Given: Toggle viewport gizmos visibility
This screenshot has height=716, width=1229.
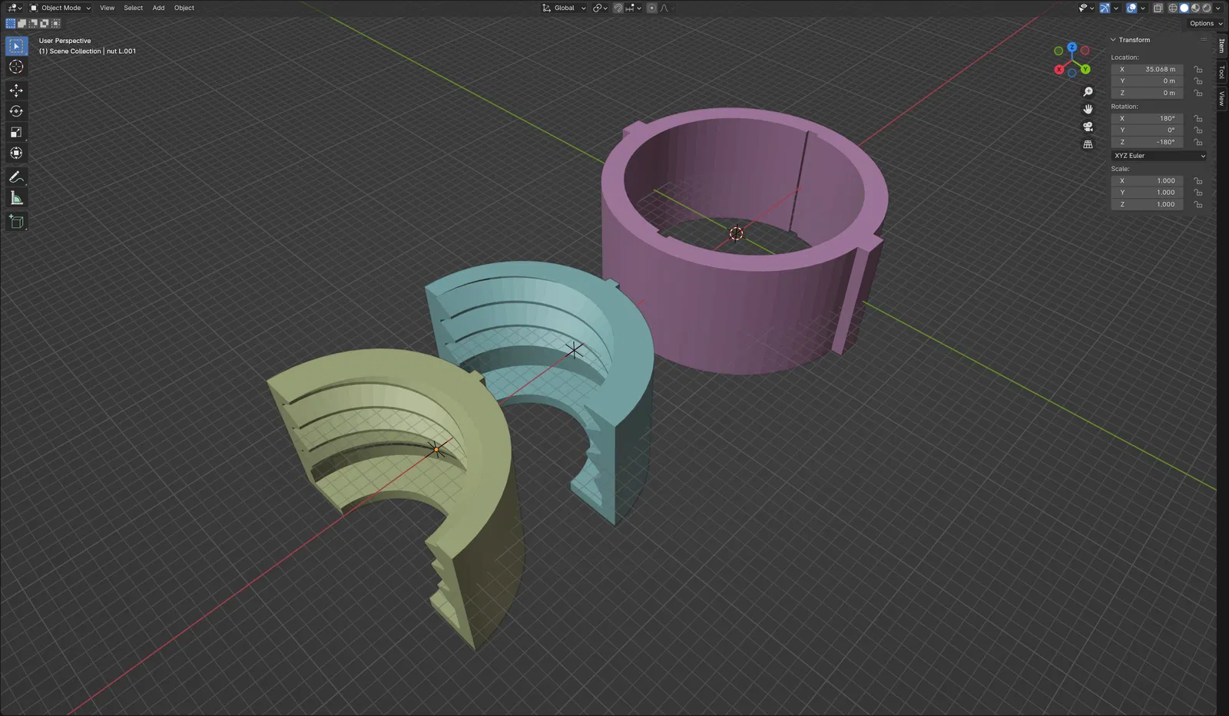Looking at the screenshot, I should [x=1104, y=8].
